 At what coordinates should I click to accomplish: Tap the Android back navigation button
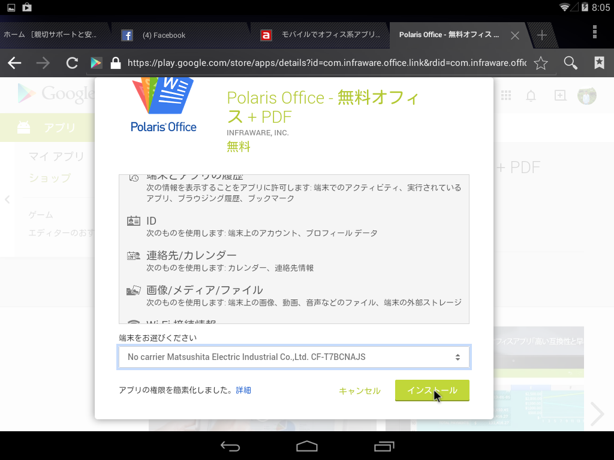pyautogui.click(x=230, y=446)
